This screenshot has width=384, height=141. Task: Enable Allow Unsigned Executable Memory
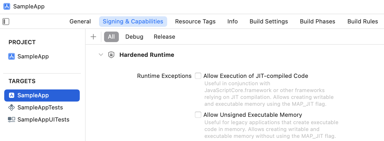click(198, 115)
